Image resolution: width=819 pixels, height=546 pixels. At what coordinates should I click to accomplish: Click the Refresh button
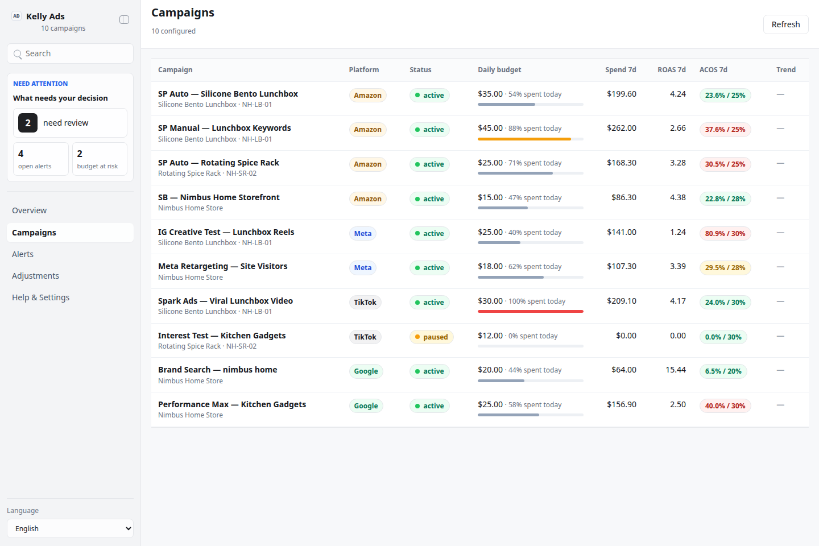[785, 24]
